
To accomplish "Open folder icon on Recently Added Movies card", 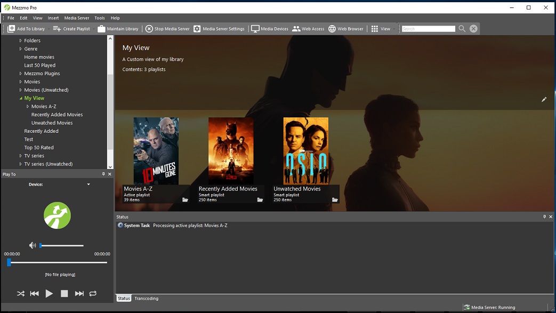I will (260, 200).
